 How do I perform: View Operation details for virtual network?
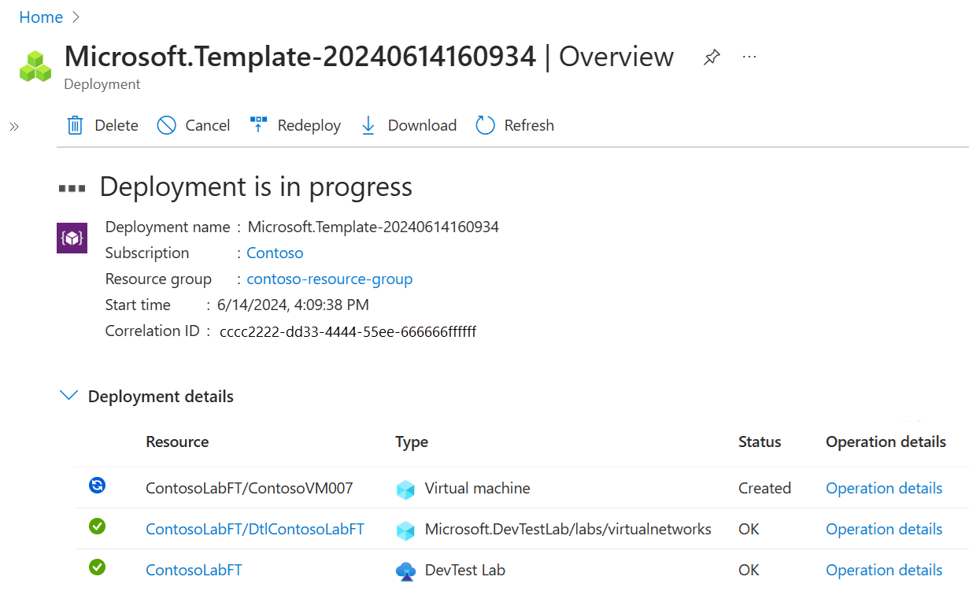883,530
